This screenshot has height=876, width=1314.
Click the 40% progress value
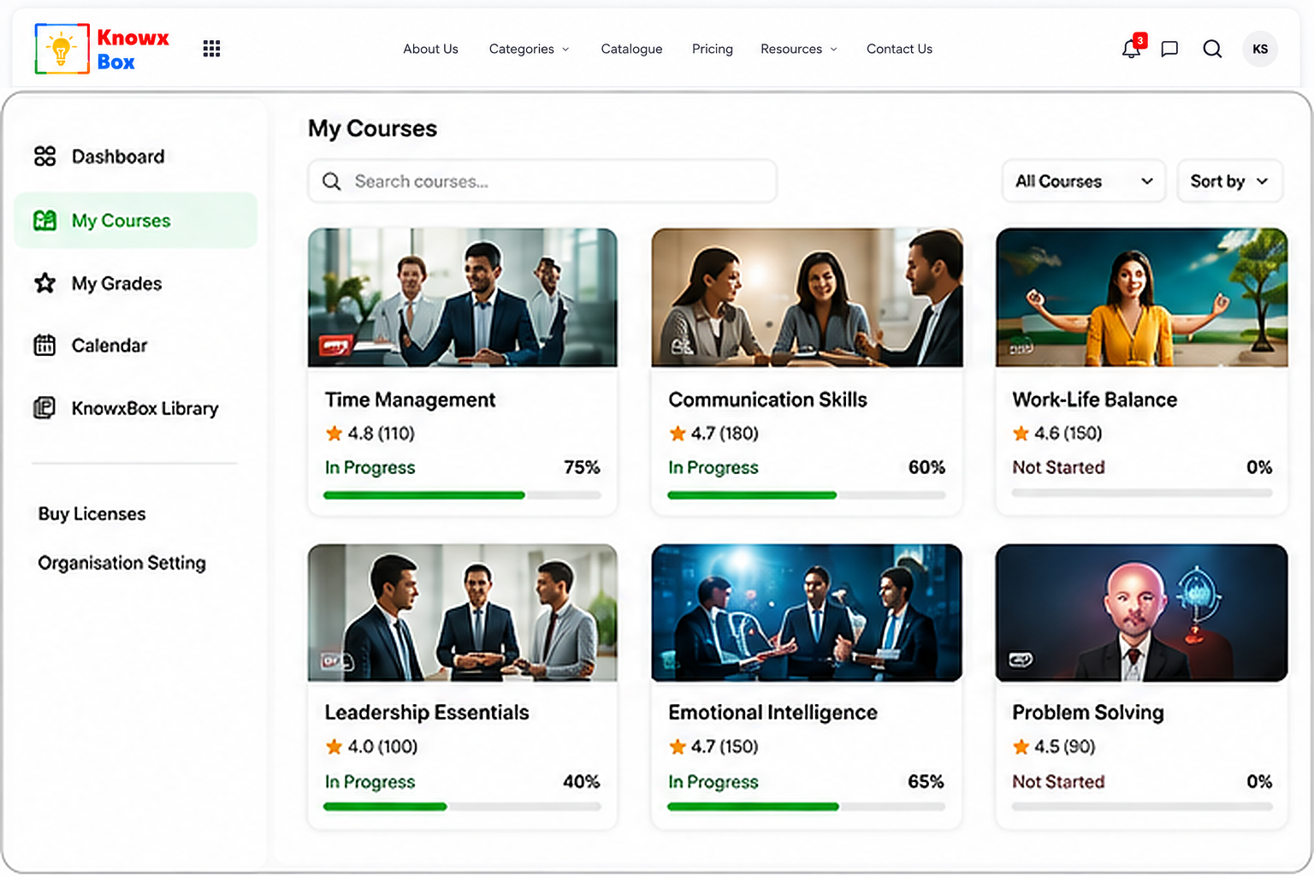pos(582,781)
